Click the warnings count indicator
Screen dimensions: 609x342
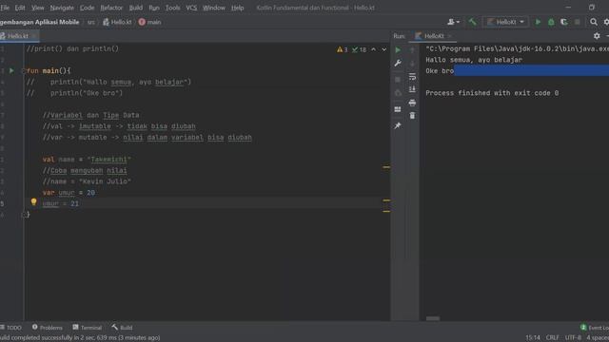click(343, 49)
